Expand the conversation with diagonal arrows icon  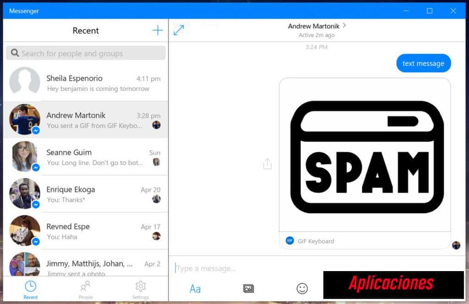[179, 30]
